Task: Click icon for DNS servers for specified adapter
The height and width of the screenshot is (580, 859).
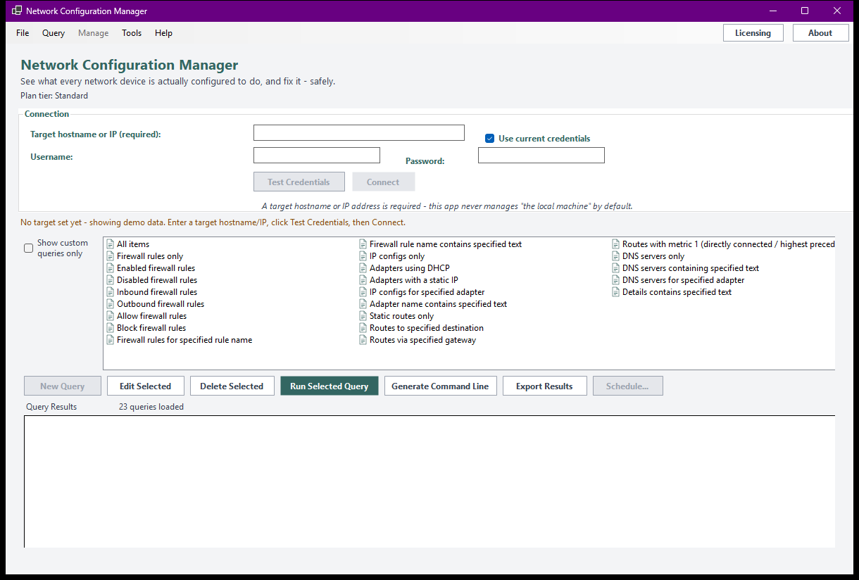Action: (x=615, y=280)
